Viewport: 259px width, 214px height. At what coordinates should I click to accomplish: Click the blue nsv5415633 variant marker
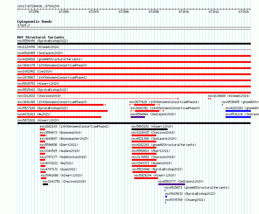click(166, 197)
